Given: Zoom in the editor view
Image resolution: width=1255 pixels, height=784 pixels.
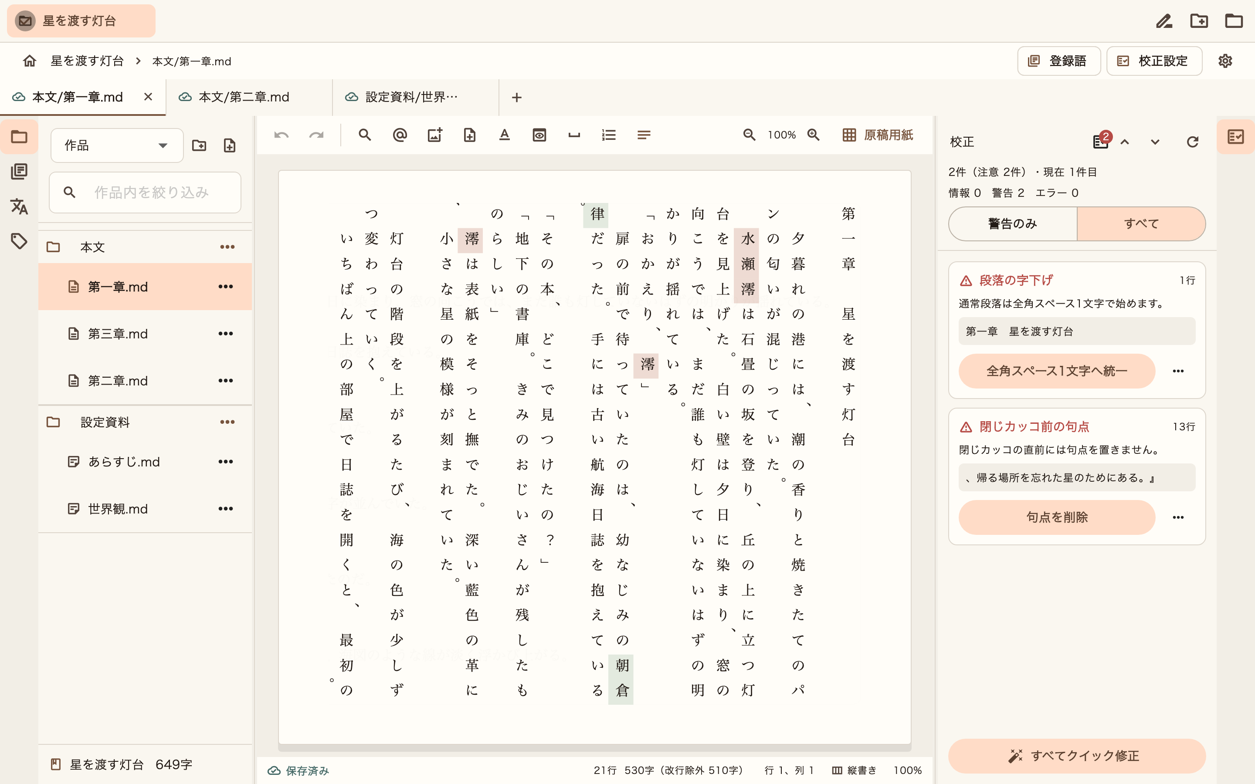Looking at the screenshot, I should [814, 135].
